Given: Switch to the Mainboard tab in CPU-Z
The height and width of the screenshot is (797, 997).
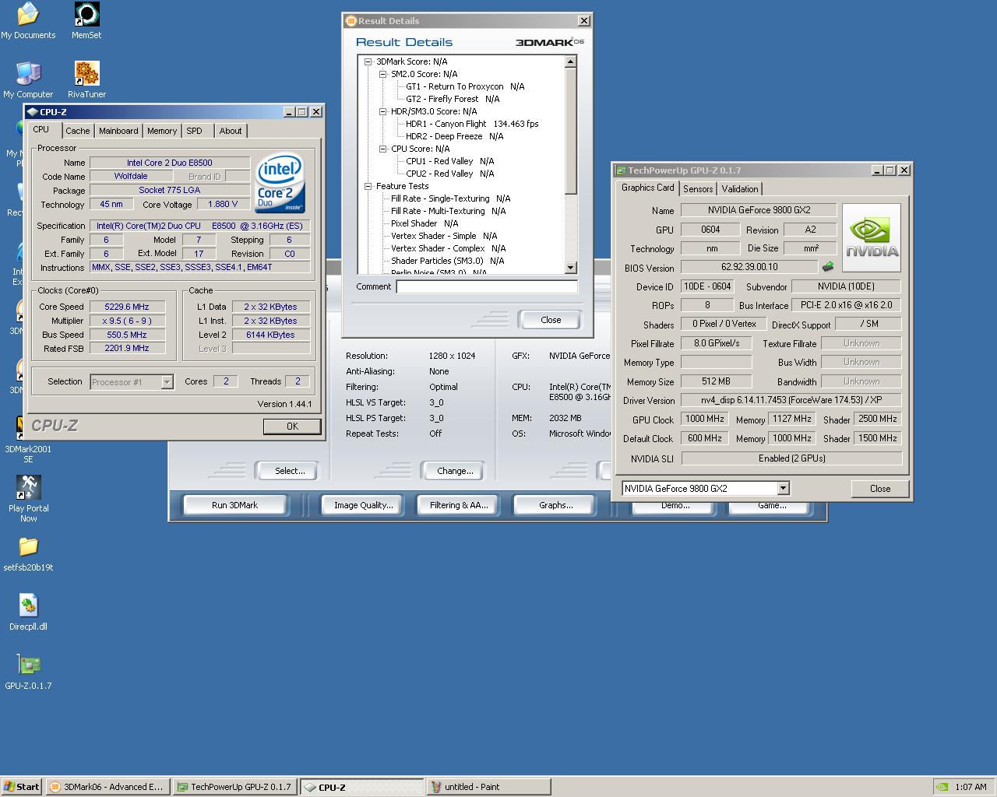Looking at the screenshot, I should (118, 131).
